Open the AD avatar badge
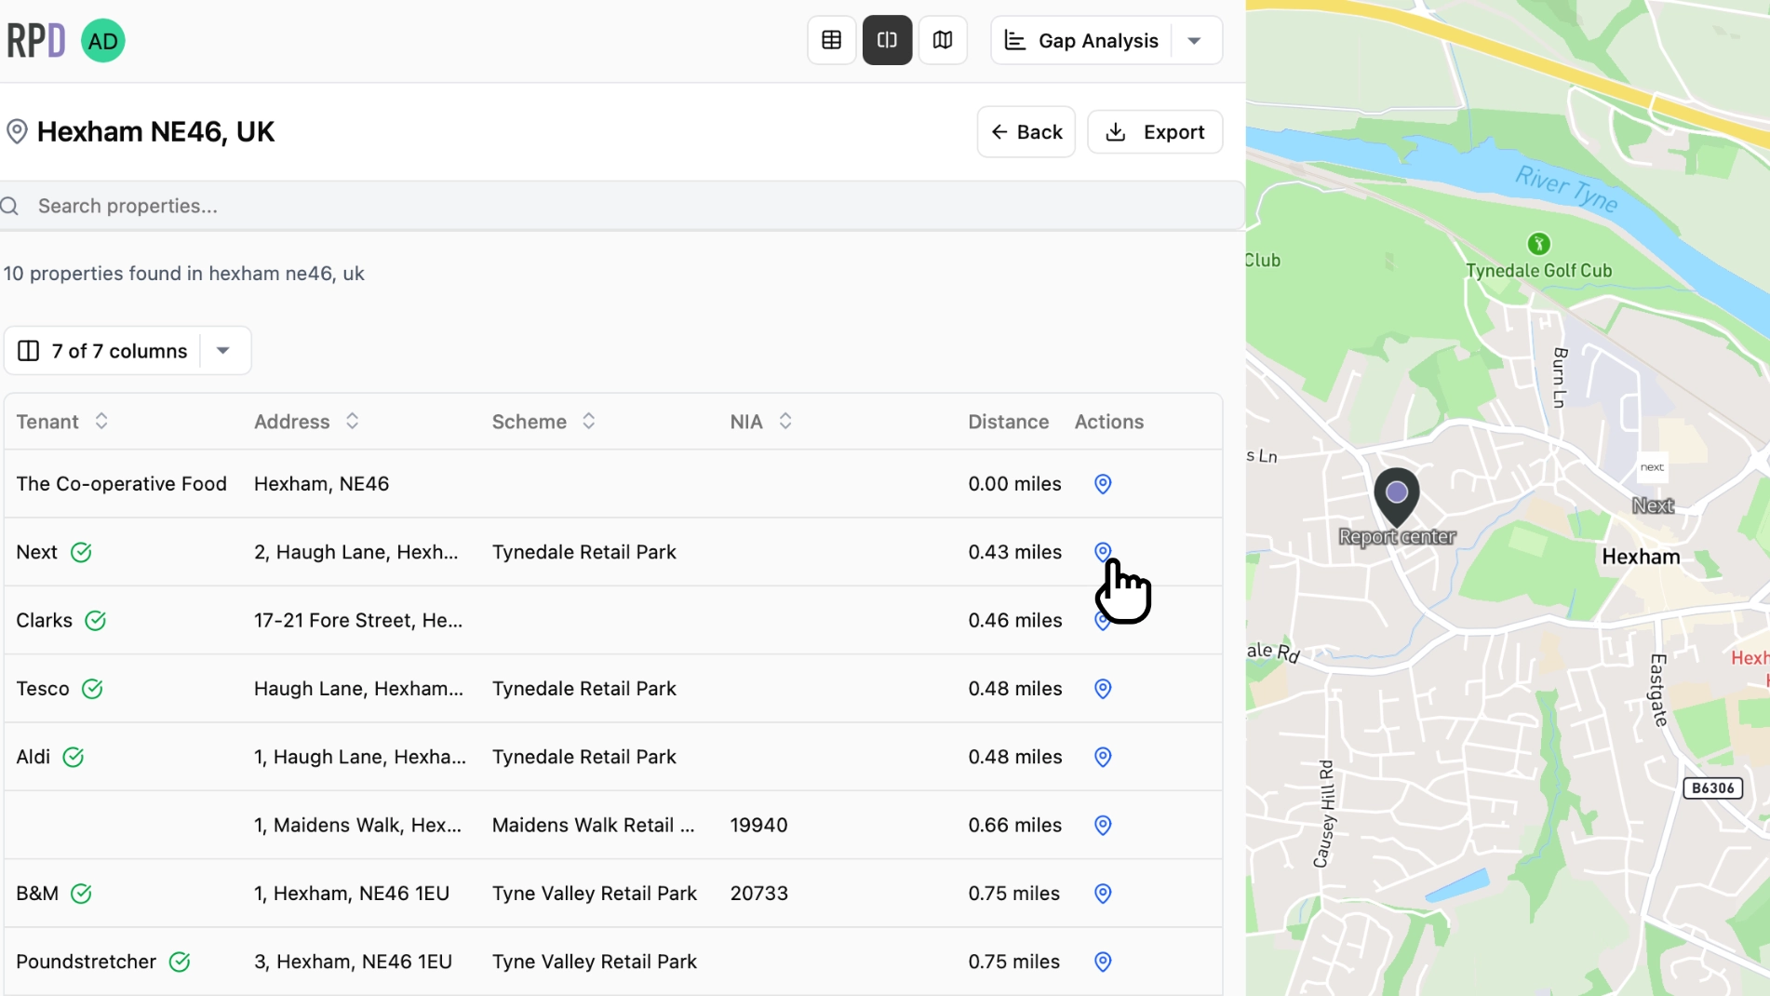 102,40
